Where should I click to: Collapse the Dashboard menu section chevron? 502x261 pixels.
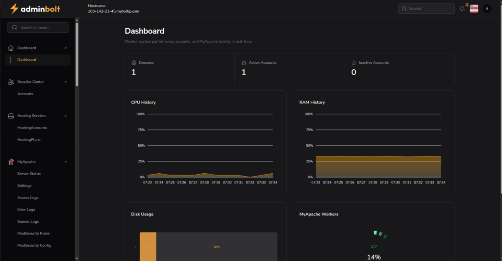coord(66,48)
